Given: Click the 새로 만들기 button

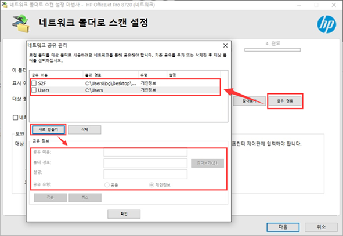Looking at the screenshot, I should click(x=48, y=129).
